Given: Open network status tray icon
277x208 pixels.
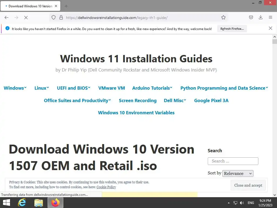Looking at the screenshot, I should point(235,203).
